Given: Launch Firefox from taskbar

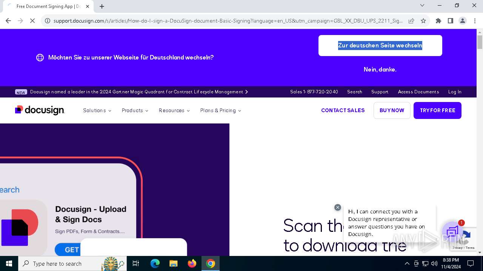Looking at the screenshot, I should [x=192, y=263].
